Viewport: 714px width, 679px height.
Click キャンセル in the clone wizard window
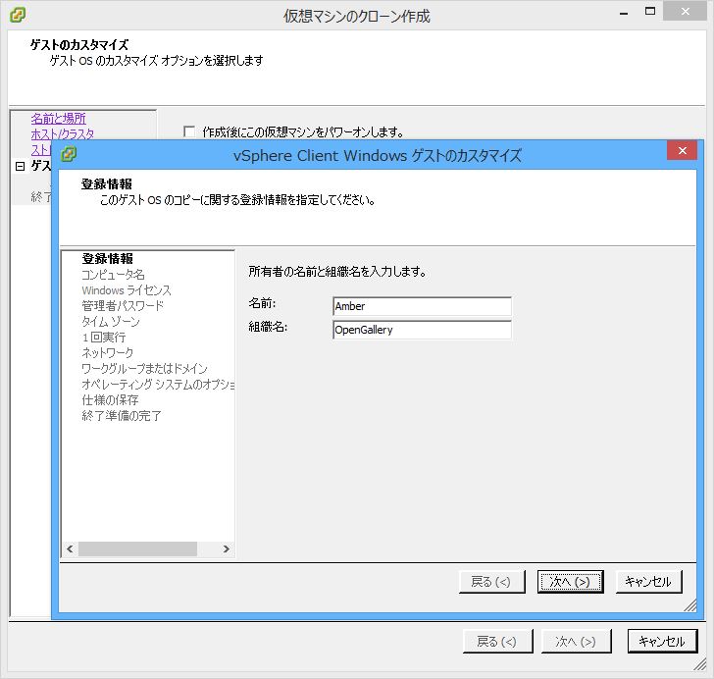[x=663, y=642]
